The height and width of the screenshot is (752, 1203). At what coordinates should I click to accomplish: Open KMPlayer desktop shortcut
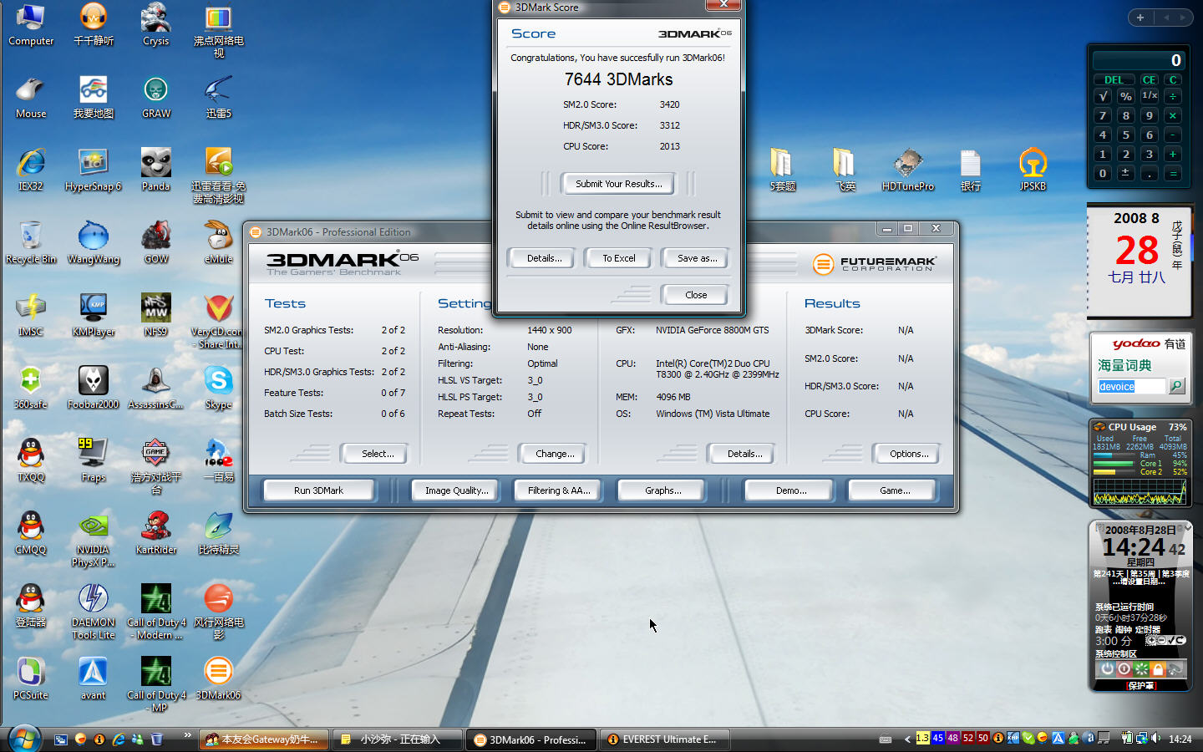coord(94,316)
